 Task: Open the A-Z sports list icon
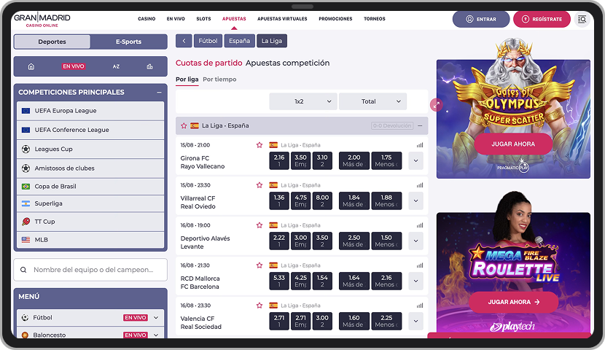click(x=116, y=66)
